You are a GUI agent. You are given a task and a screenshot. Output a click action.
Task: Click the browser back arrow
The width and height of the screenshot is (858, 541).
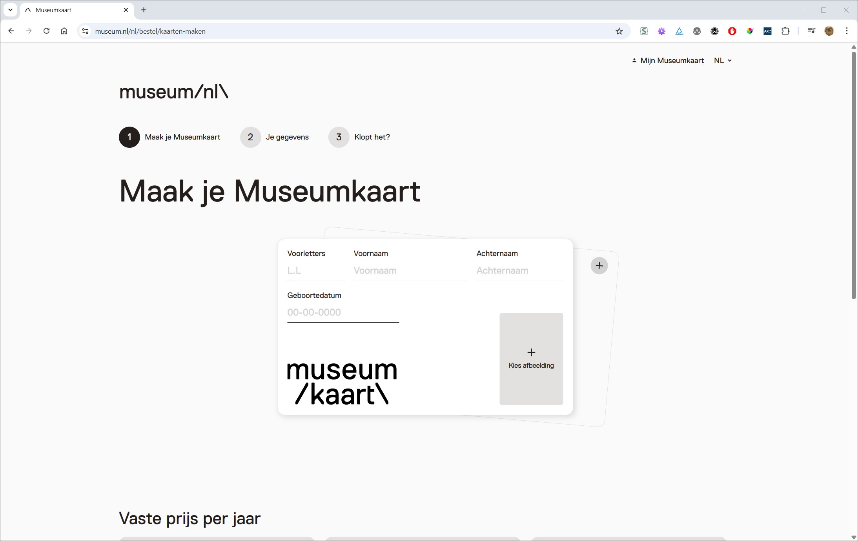pos(11,31)
